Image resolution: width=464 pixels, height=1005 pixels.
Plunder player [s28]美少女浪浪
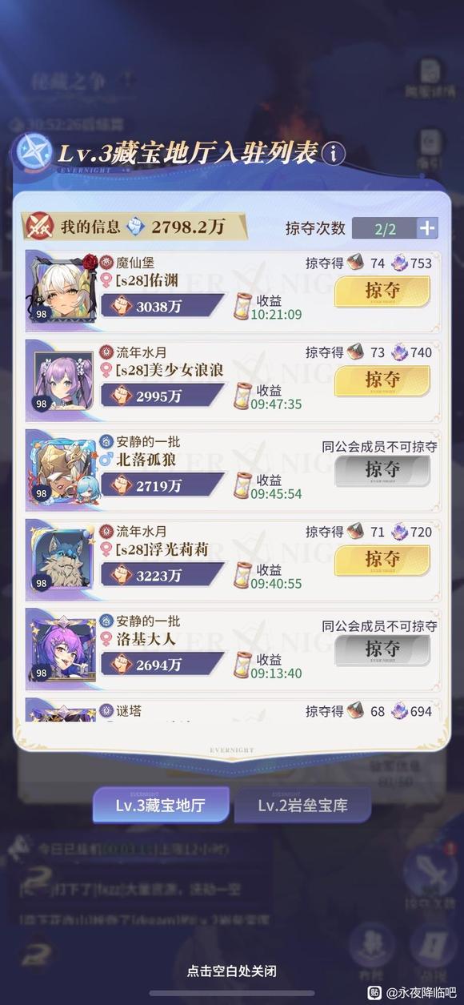(382, 381)
